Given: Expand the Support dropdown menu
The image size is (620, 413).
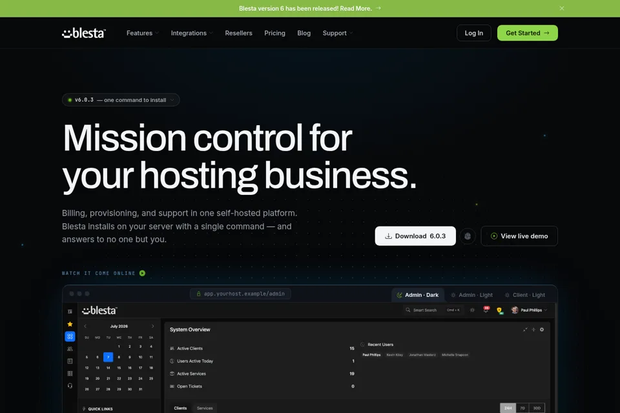Looking at the screenshot, I should tap(337, 33).
